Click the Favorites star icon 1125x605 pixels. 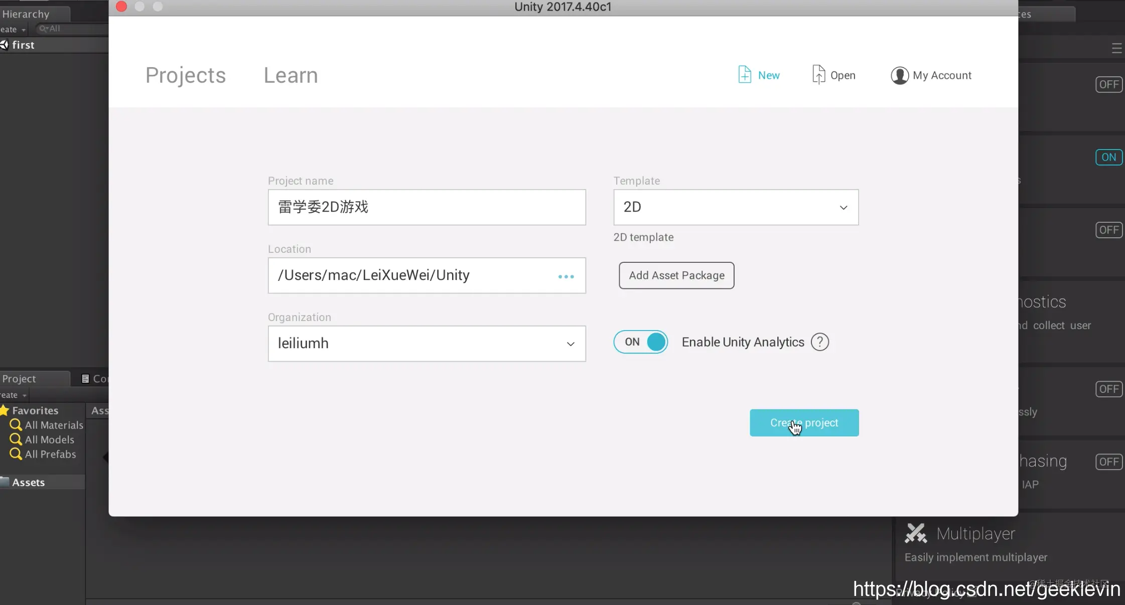pyautogui.click(x=5, y=410)
